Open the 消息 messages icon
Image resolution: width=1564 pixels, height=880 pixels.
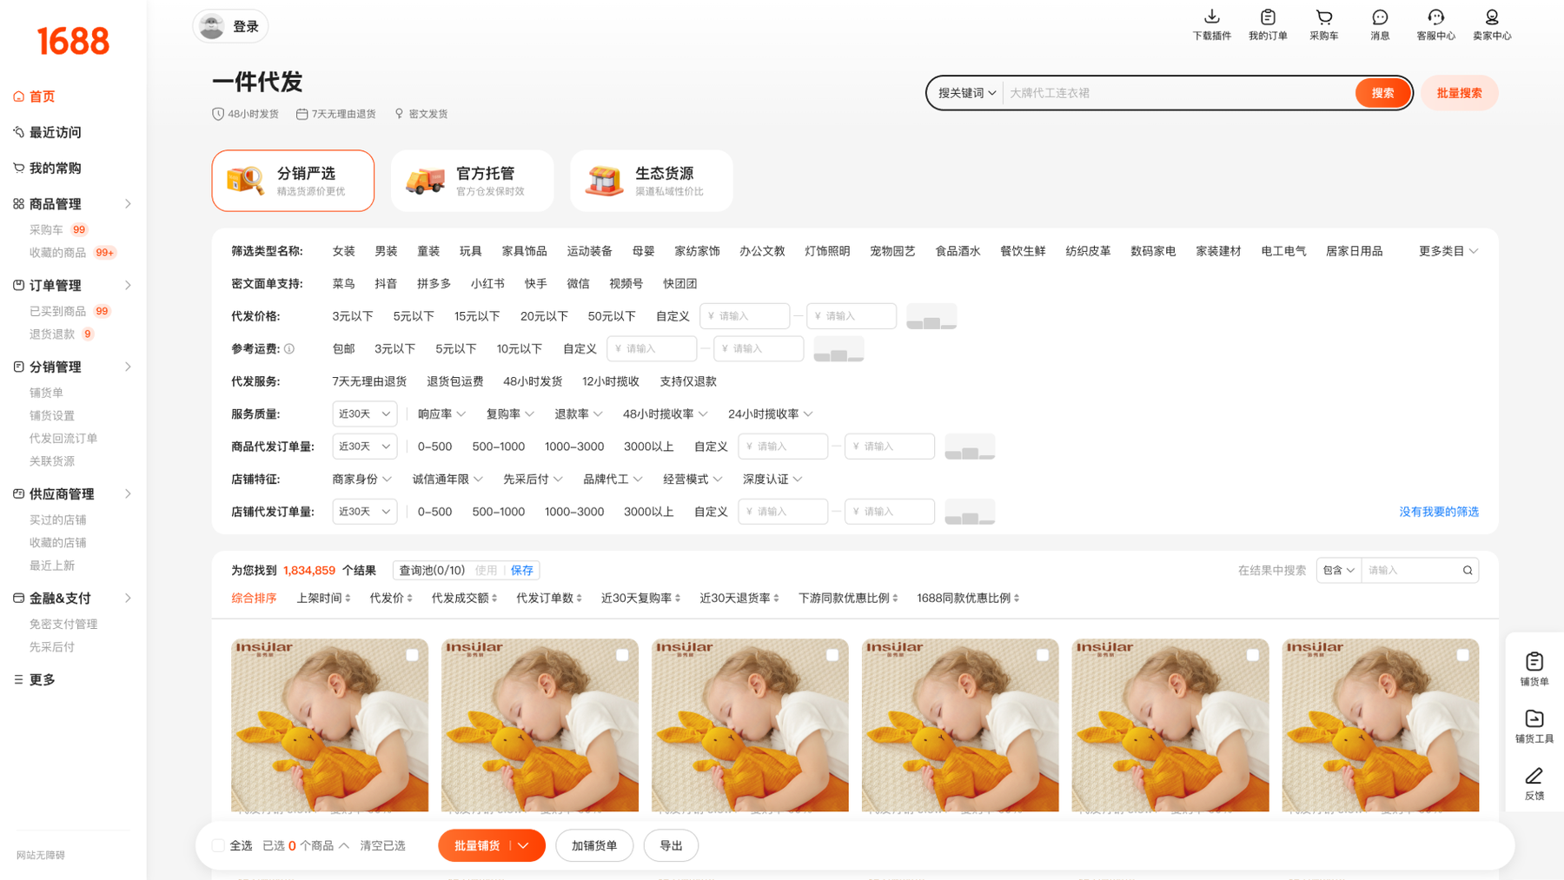[x=1380, y=17]
